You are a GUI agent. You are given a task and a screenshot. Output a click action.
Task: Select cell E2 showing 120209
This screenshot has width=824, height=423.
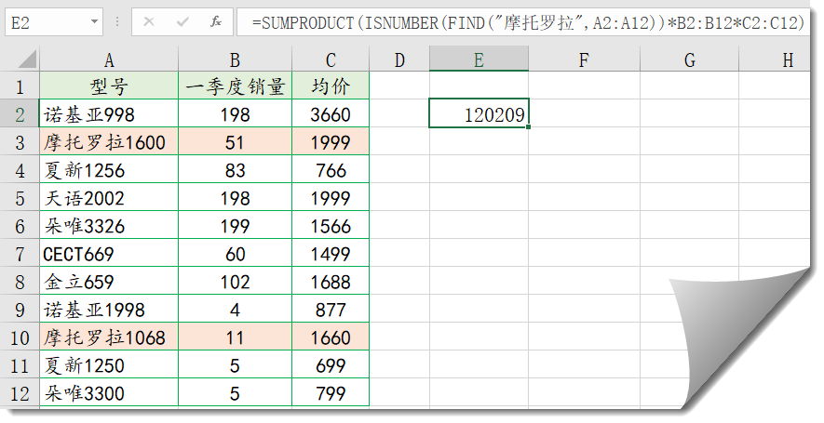tap(479, 113)
